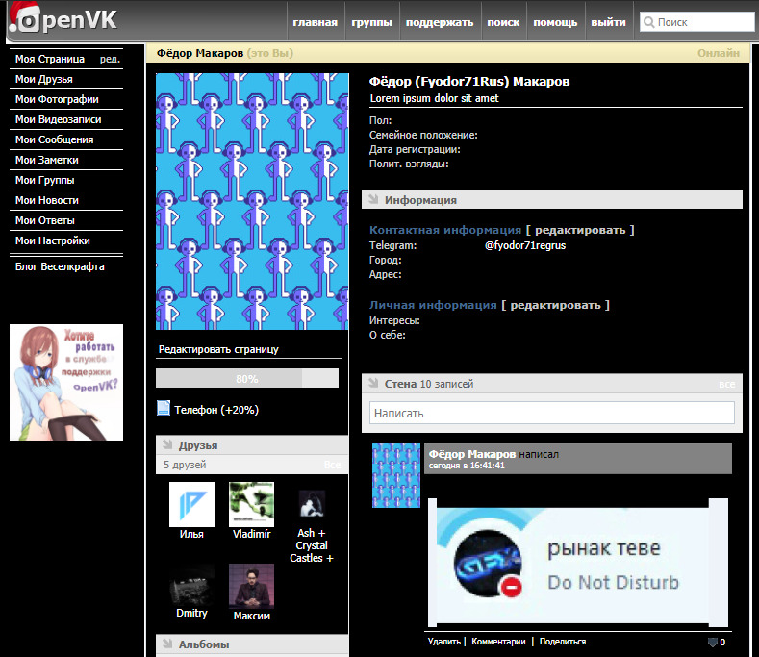The image size is (759, 657).
Task: Collapse the Стена section arrow
Action: (372, 383)
